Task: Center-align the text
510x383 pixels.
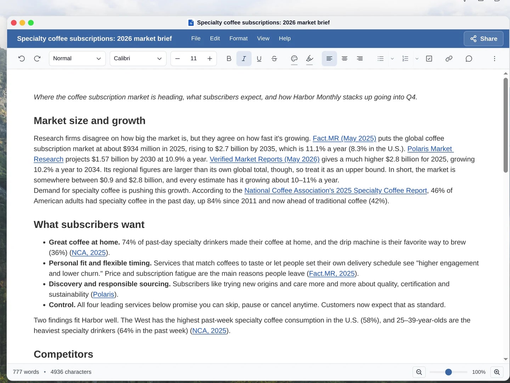Action: (345, 58)
